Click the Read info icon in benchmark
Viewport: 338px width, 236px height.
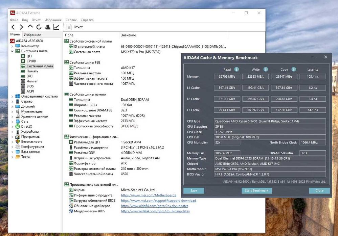point(236,69)
